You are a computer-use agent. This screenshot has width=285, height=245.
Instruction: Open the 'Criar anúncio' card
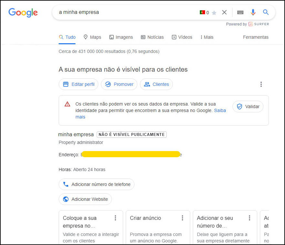158,228
